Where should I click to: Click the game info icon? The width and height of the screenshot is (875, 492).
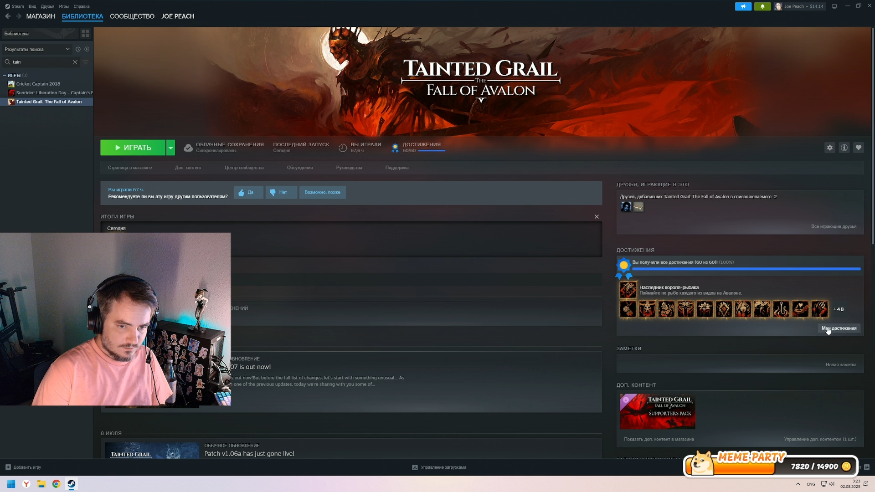point(844,148)
